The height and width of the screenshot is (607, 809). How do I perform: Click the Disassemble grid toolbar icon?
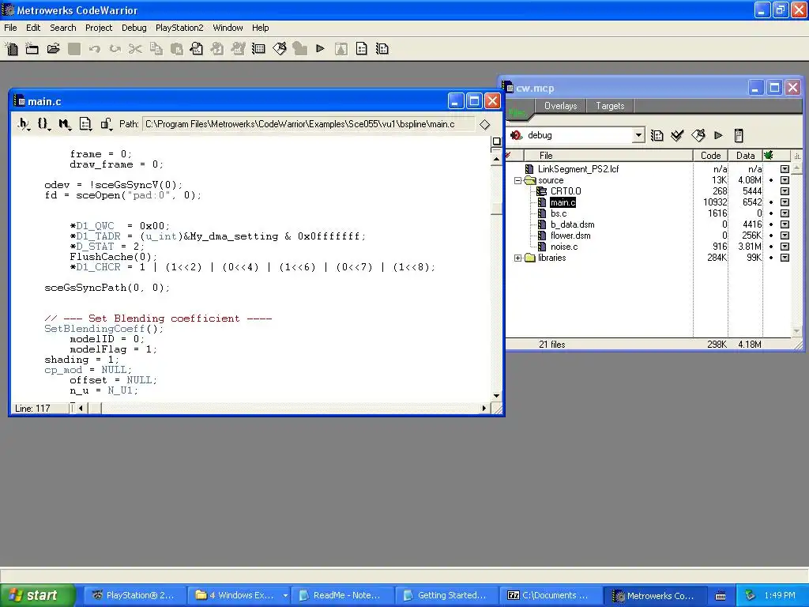click(258, 49)
